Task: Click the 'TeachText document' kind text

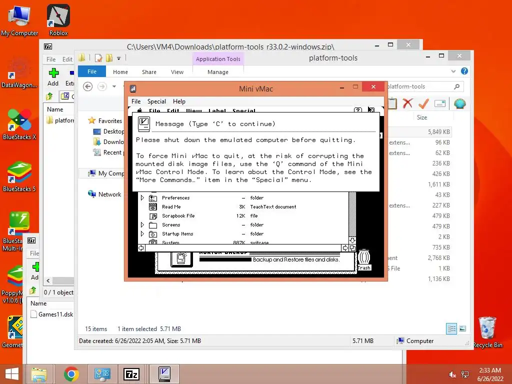Action: 273,206
